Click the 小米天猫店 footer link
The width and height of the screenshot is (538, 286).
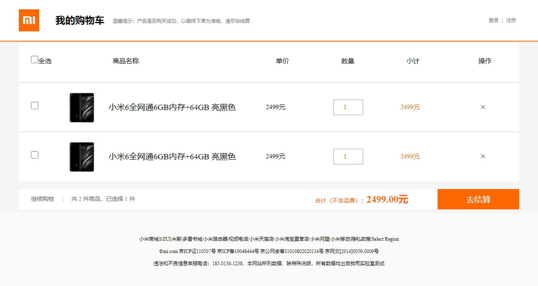261,239
